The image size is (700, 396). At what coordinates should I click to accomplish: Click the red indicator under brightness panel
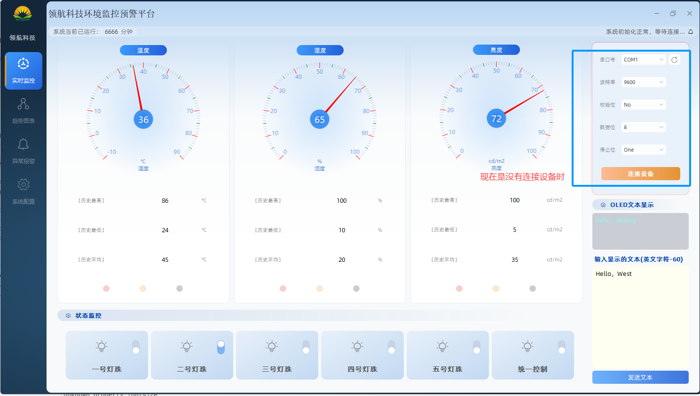459,289
